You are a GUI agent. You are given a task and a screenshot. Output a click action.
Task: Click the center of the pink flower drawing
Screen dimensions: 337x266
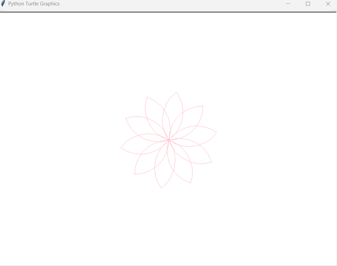169,140
